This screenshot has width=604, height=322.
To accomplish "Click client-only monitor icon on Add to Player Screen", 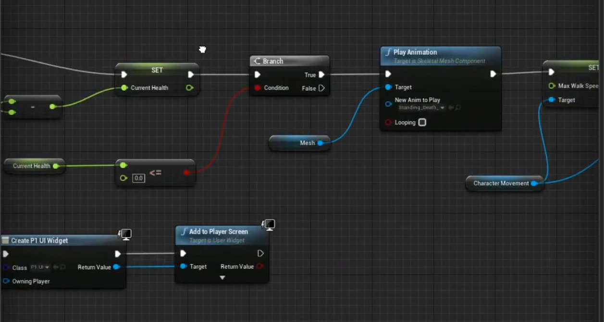I will [x=269, y=225].
